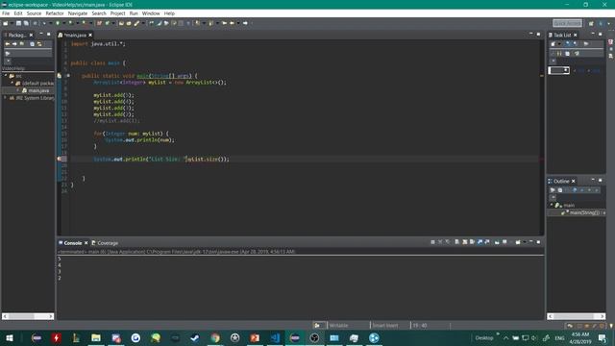The height and width of the screenshot is (346, 615).
Task: Open Visual Studio Code from taskbar
Action: point(275,337)
